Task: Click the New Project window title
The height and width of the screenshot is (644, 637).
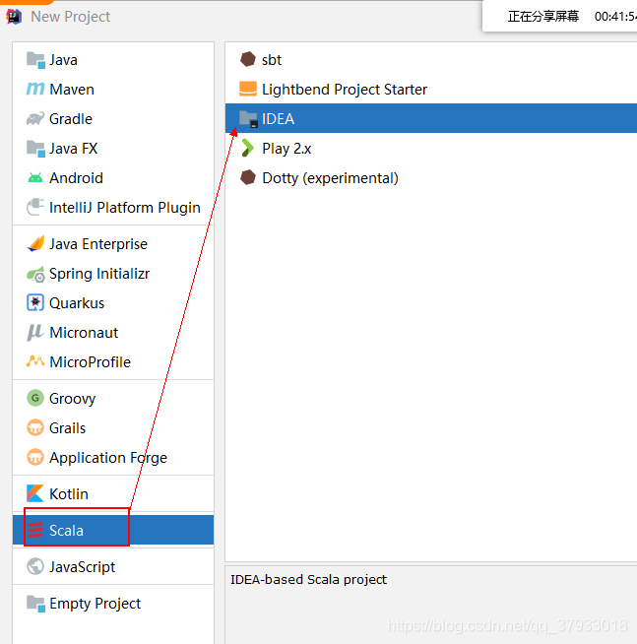Action: pyautogui.click(x=71, y=17)
